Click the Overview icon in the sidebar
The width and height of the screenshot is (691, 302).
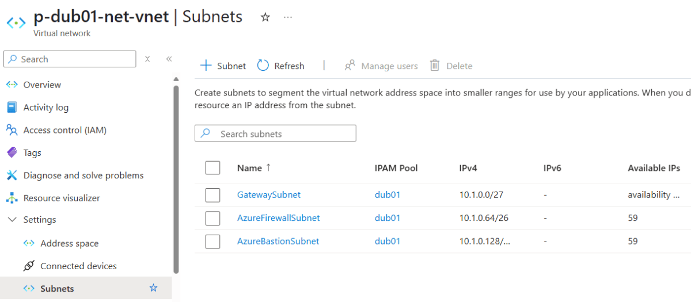[12, 85]
